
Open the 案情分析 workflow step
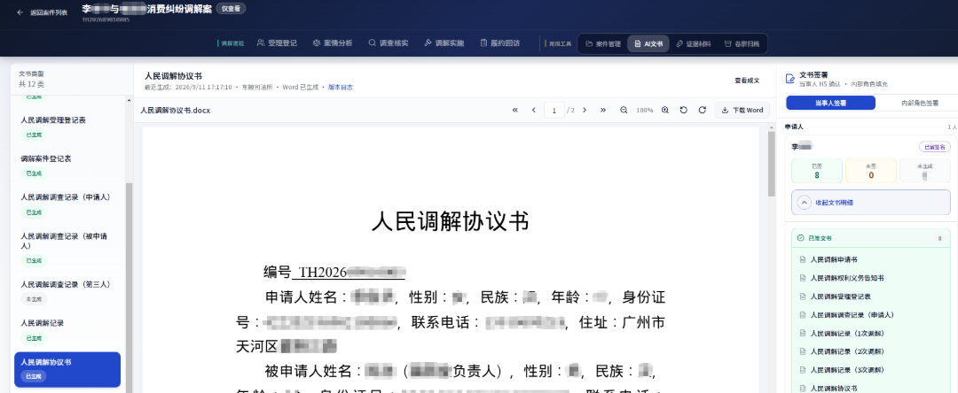coord(333,43)
